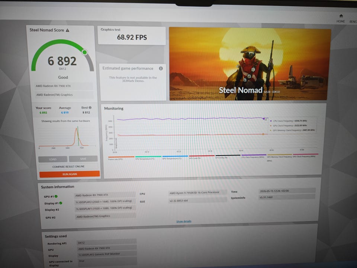Click the score gauge indicator knob
The image size is (357, 268).
pos(85,52)
